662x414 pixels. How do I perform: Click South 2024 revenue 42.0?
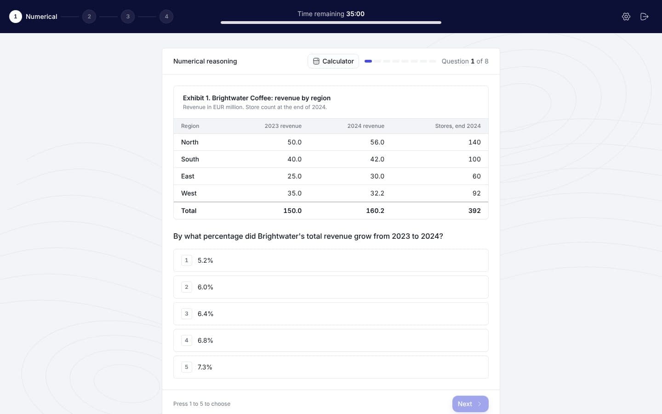[377, 159]
